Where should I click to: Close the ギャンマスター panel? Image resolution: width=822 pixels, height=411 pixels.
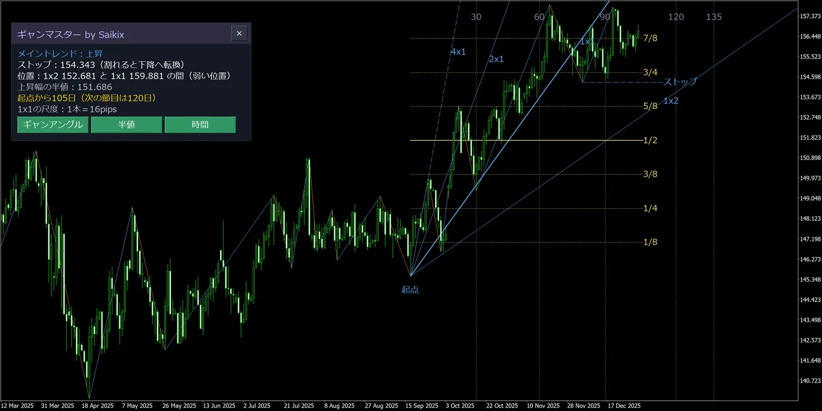click(x=239, y=34)
